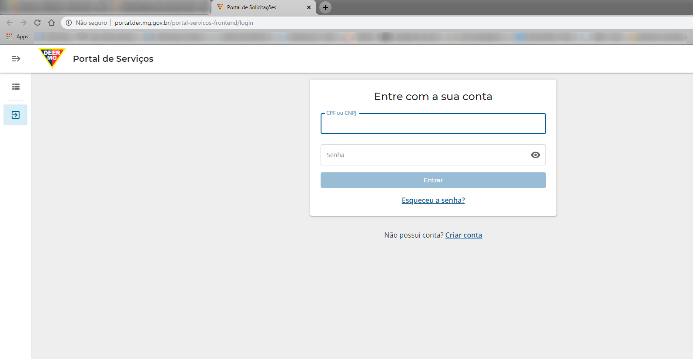The width and height of the screenshot is (693, 359).
Task: Expand the sidebar with the menu arrow icon
Action: [x=16, y=59]
